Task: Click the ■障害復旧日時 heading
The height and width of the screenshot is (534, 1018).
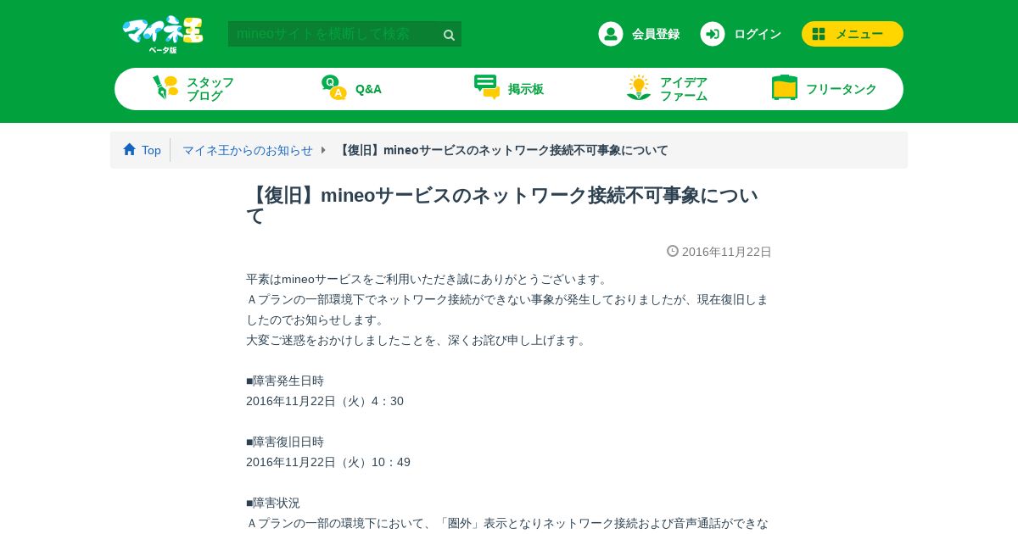Action: click(285, 442)
